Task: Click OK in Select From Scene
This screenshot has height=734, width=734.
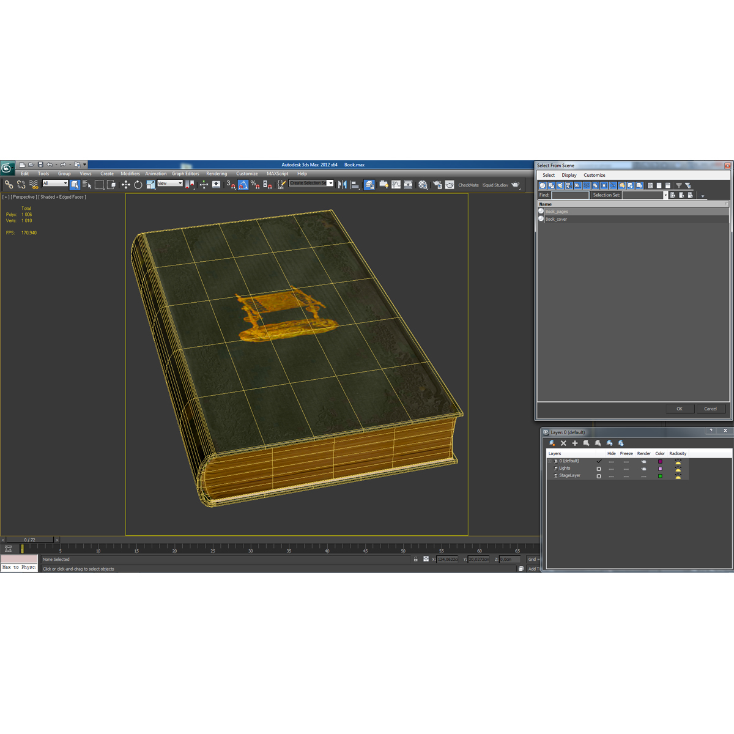Action: 680,409
